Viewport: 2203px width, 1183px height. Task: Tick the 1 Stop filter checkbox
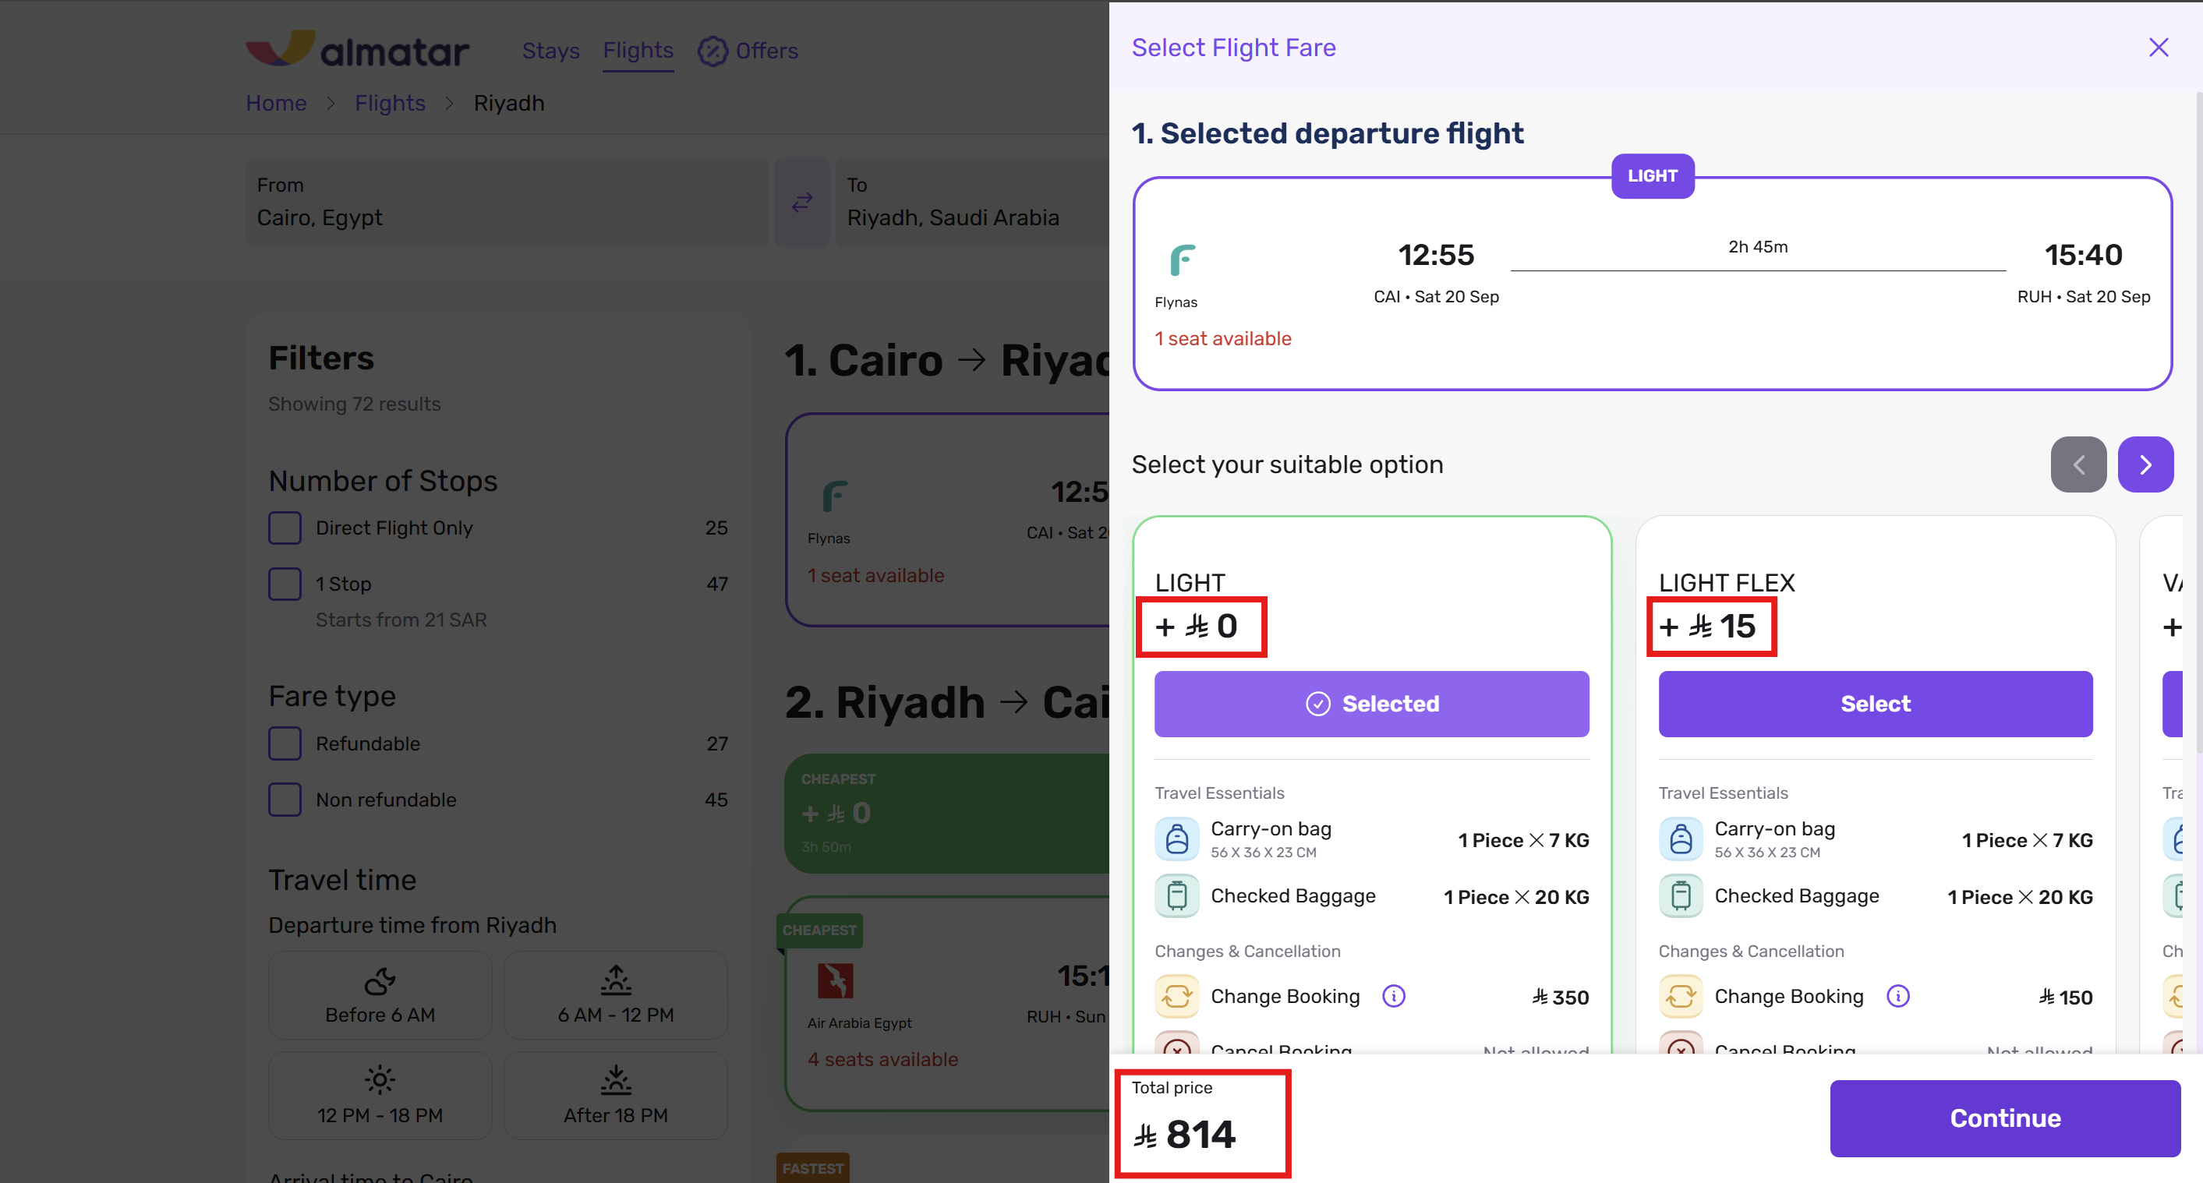point(285,584)
